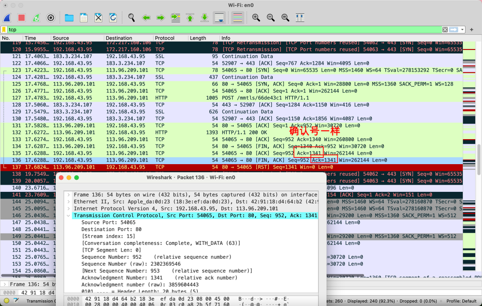
Task: Sort by the Source column header
Action: [x=78, y=38]
